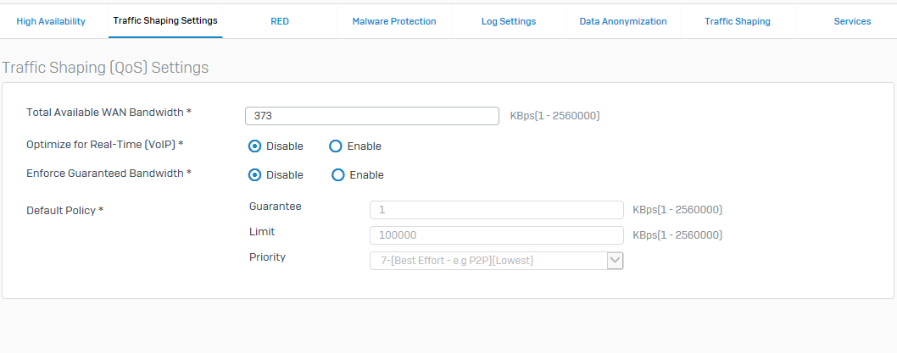Click the Total Available WAN Bandwidth field
The image size is (897, 353).
point(372,116)
